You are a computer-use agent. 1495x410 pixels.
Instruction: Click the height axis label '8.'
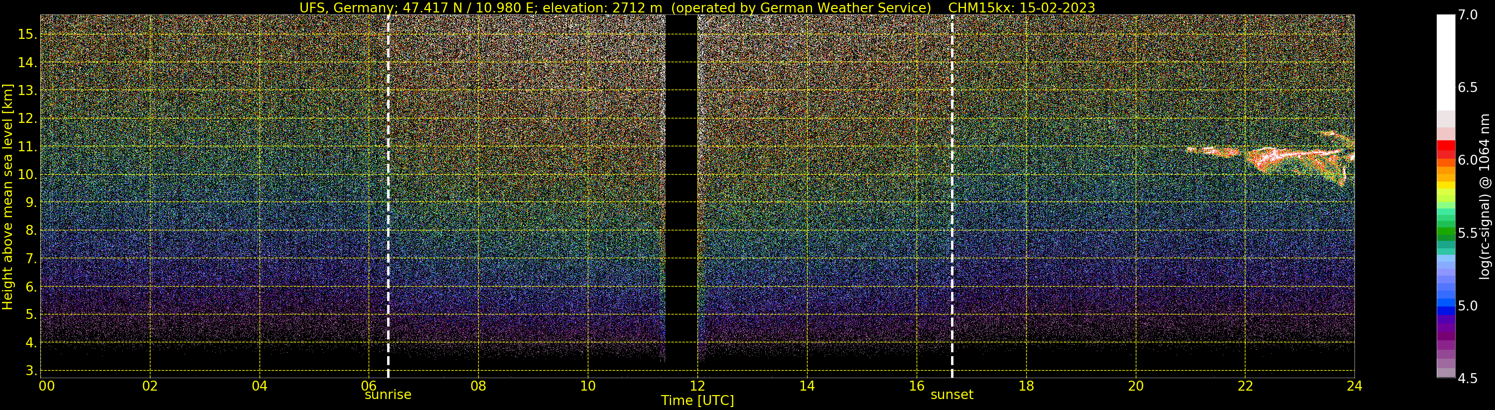pos(31,230)
